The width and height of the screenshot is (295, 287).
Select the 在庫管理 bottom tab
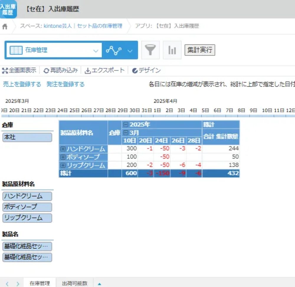(40, 283)
